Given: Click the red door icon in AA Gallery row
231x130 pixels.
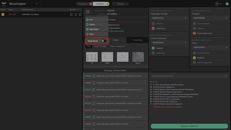Looking at the screenshot, I should (x=76, y=14).
